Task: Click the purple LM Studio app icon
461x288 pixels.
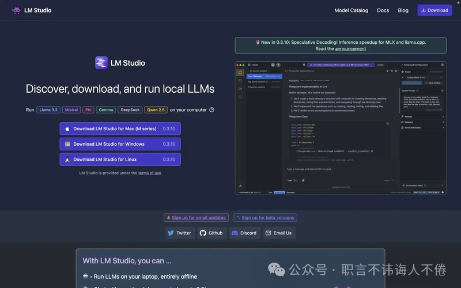Action: pos(101,63)
